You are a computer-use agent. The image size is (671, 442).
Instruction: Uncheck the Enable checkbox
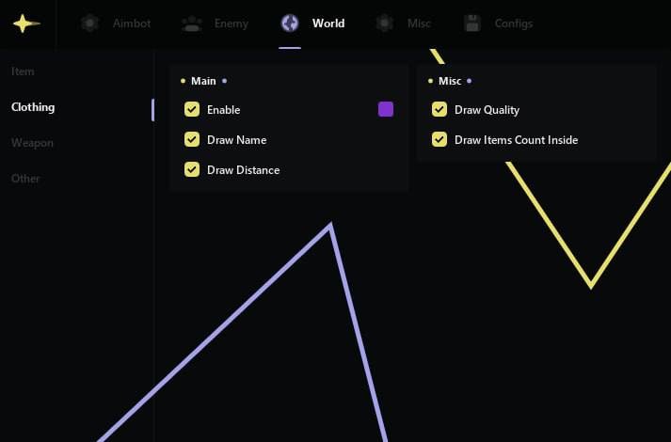tap(192, 110)
